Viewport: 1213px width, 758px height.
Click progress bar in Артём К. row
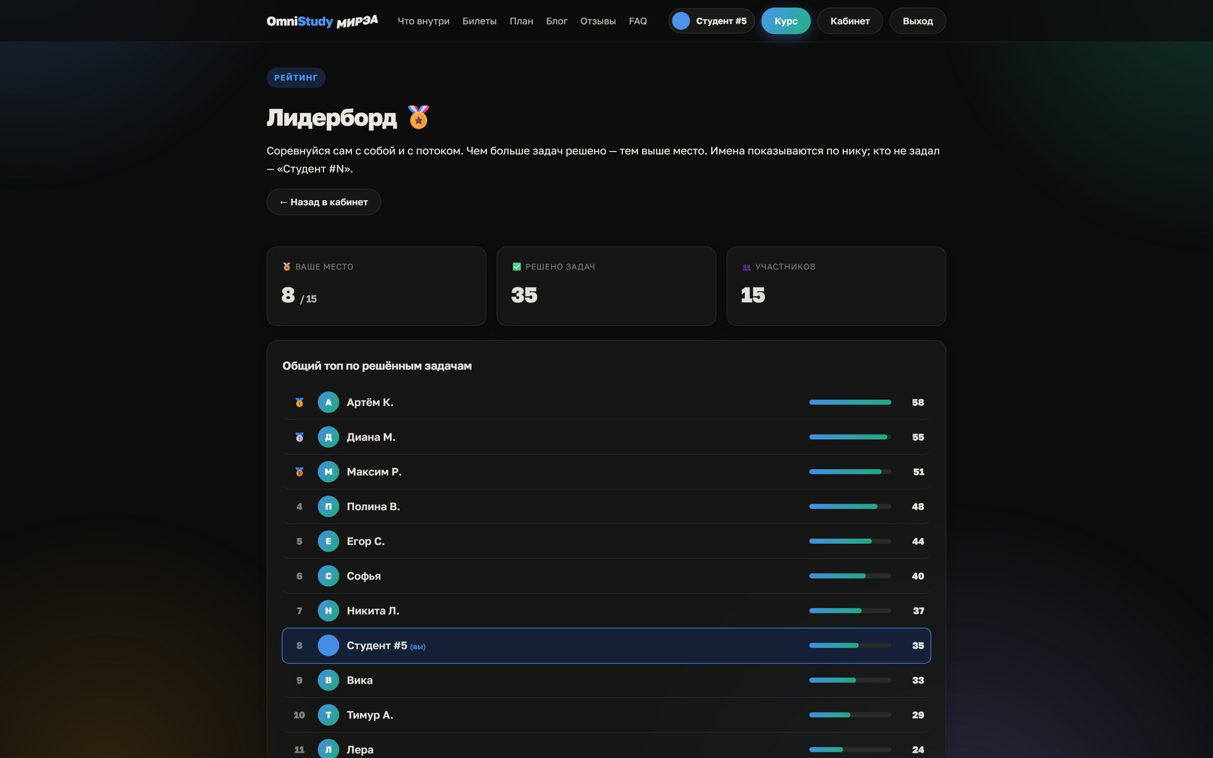click(850, 402)
